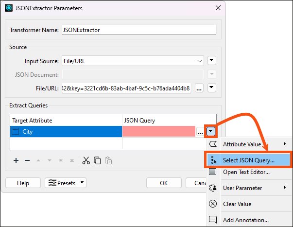Viewport: 293px width, 227px height.
Task: Click the move row up arrow
Action: tap(39, 160)
